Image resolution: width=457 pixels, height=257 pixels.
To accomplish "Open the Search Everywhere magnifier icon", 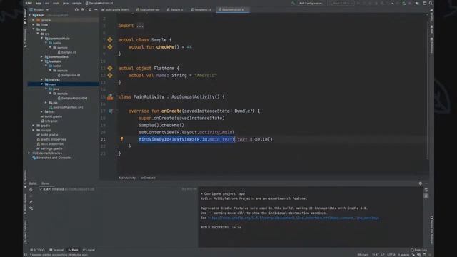I will (431, 3).
